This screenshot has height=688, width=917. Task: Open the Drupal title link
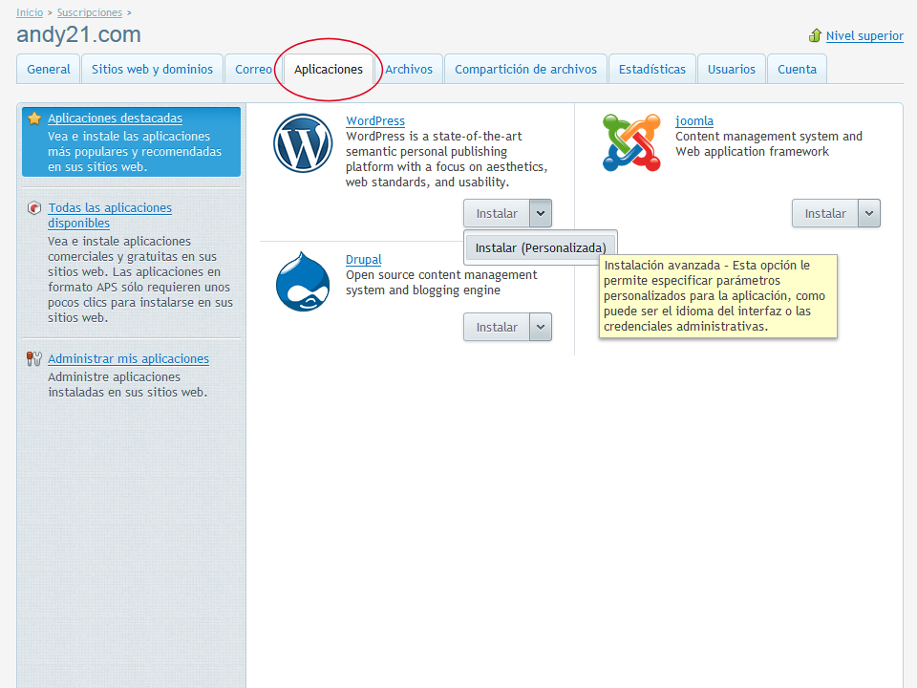click(x=364, y=260)
